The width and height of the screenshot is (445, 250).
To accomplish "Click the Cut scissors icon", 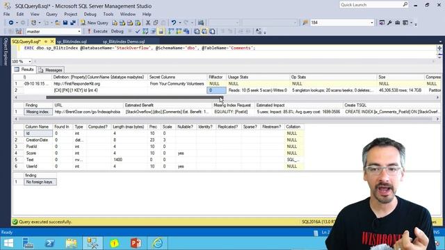I will (x=148, y=22).
